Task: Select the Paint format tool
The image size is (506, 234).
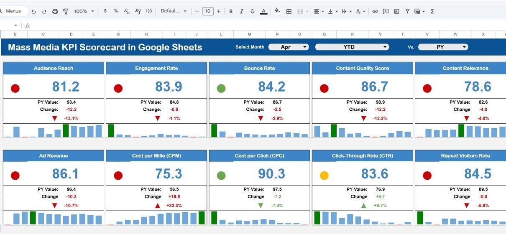Action: click(66, 11)
